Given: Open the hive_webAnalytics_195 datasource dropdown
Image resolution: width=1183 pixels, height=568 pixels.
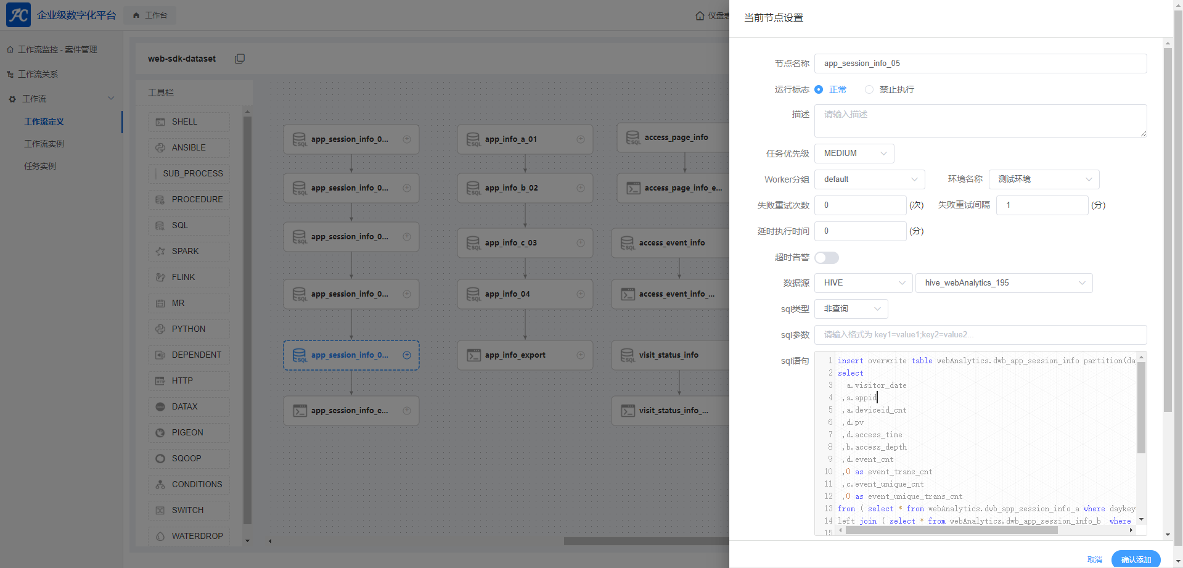Looking at the screenshot, I should (1004, 283).
